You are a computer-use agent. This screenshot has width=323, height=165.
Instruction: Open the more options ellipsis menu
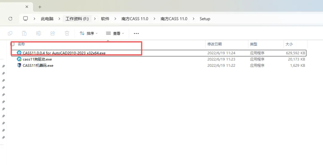pyautogui.click(x=136, y=33)
